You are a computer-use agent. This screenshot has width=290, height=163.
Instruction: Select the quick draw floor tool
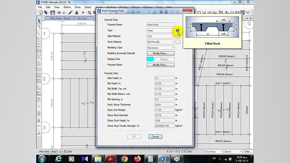[39, 75]
